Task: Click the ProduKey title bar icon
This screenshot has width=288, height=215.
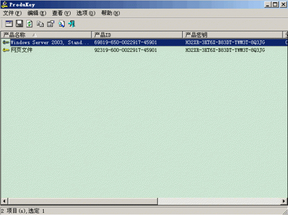Action: tap(4, 4)
